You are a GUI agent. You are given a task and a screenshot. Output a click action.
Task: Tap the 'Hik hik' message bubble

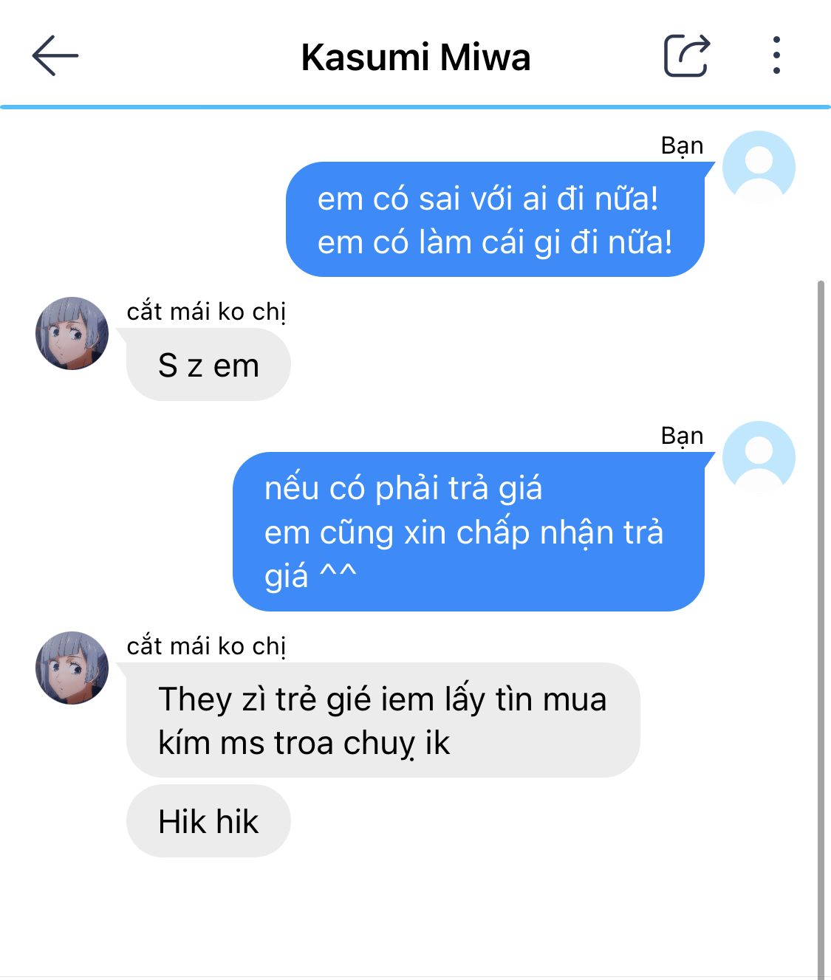point(208,821)
